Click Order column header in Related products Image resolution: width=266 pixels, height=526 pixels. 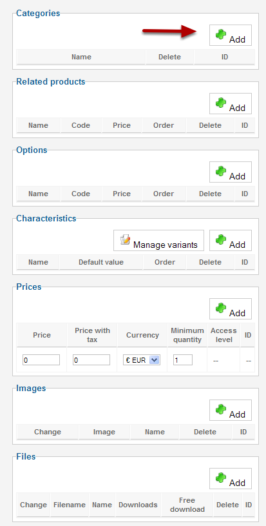tap(164, 125)
